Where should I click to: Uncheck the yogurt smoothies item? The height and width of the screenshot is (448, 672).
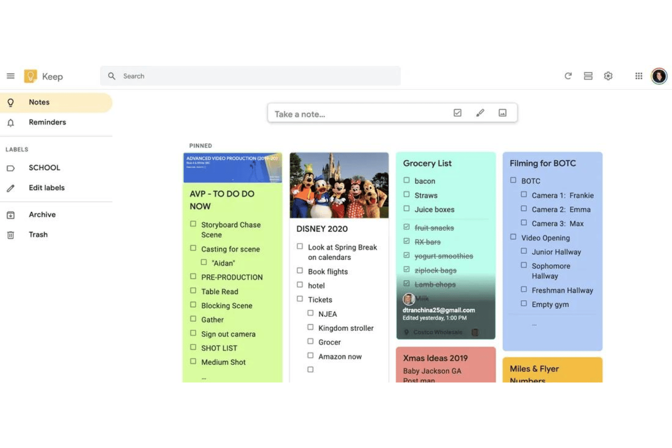[406, 255]
